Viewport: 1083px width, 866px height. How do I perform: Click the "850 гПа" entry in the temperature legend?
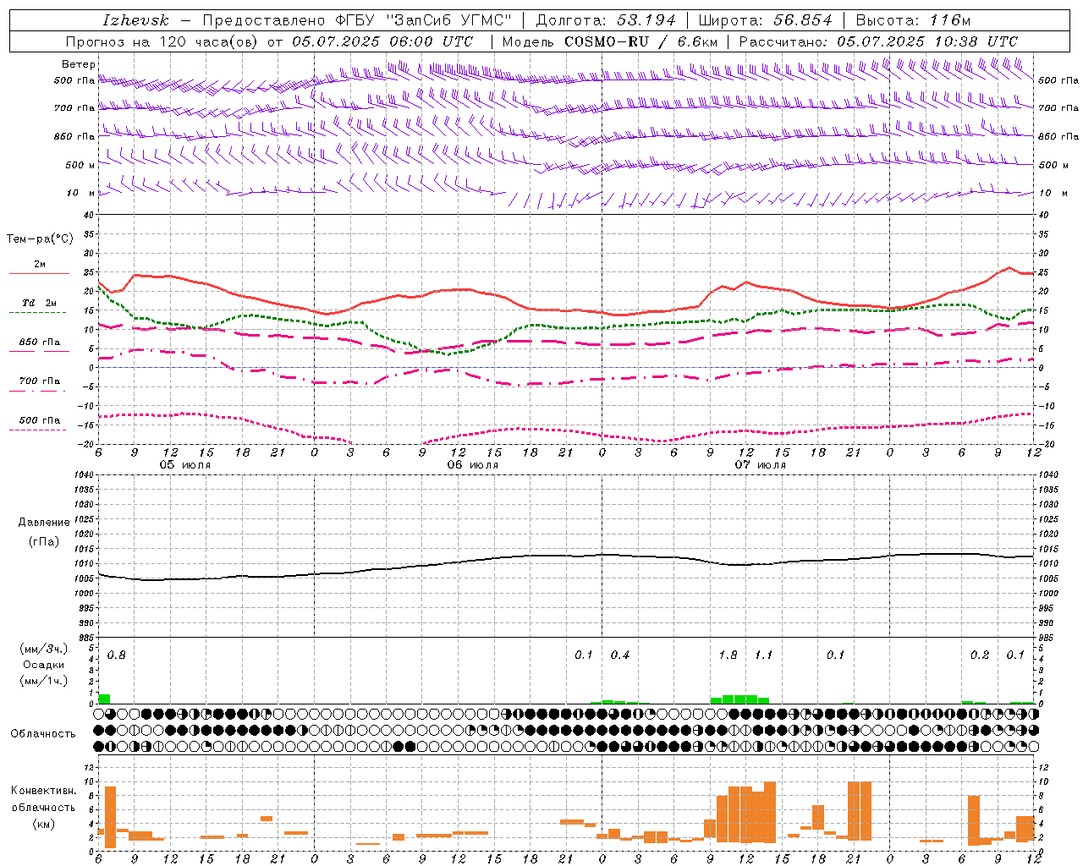pyautogui.click(x=40, y=343)
